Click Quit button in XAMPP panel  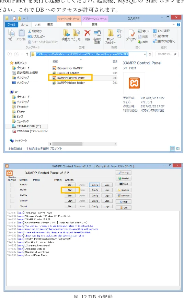point(124,208)
